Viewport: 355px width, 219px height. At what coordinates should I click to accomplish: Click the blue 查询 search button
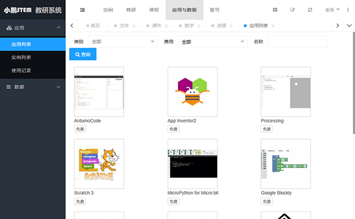click(83, 54)
